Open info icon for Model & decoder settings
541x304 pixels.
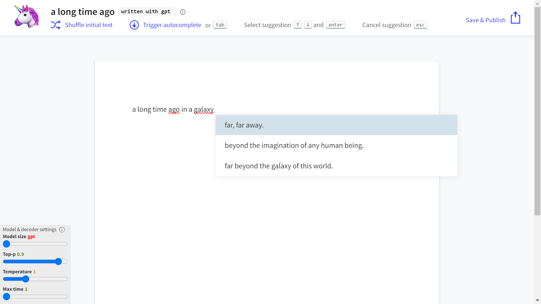click(62, 230)
